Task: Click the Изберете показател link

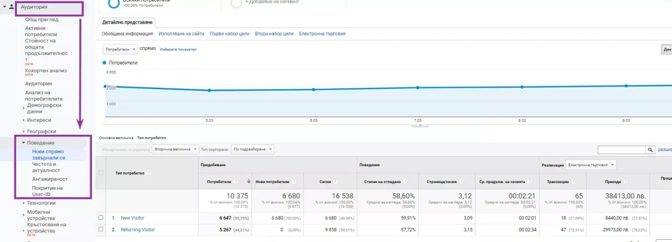Action: coord(179,49)
